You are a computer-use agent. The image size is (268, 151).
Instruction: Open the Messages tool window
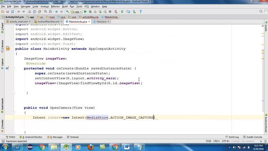(x=55, y=137)
